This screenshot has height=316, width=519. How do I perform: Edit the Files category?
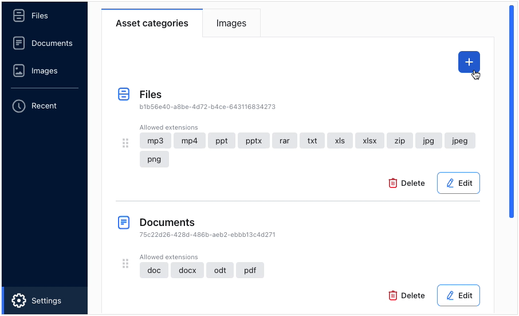[458, 183]
